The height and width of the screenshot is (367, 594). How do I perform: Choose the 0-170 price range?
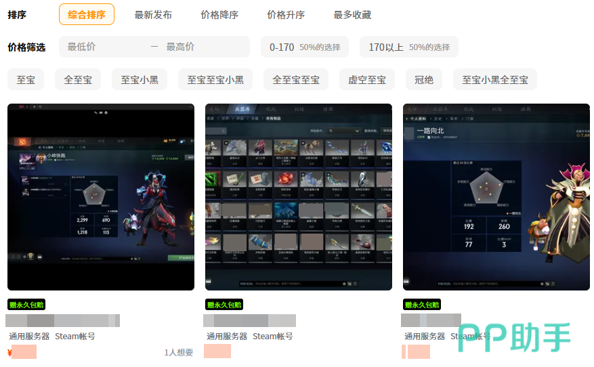[305, 47]
